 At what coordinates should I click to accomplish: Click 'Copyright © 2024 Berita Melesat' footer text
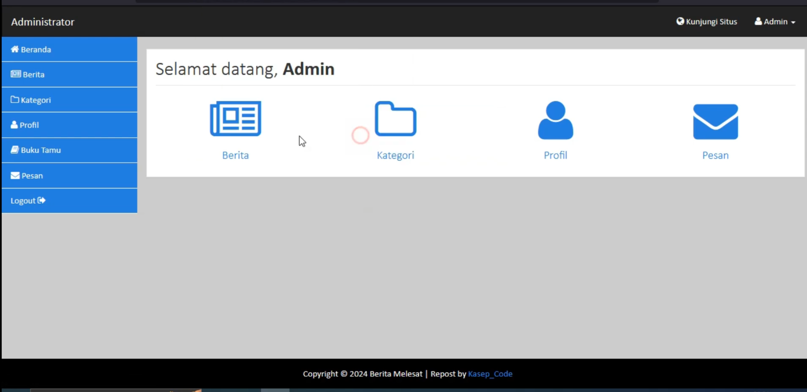(x=362, y=374)
